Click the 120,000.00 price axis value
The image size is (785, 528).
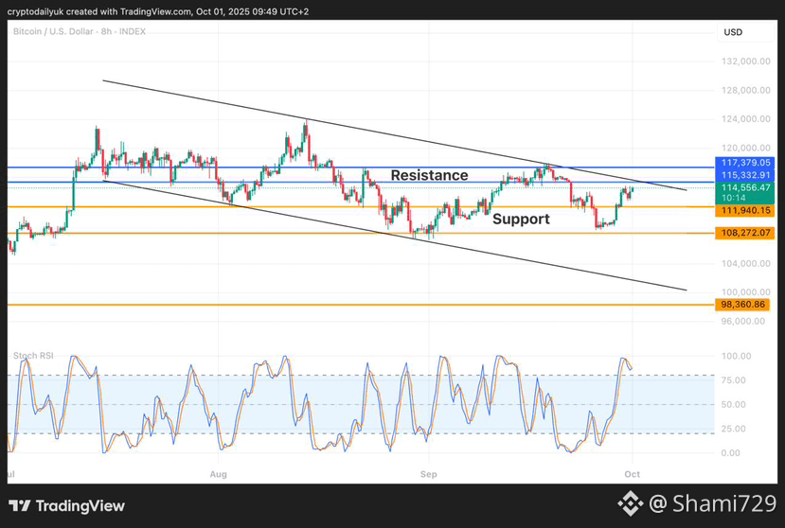pos(745,149)
